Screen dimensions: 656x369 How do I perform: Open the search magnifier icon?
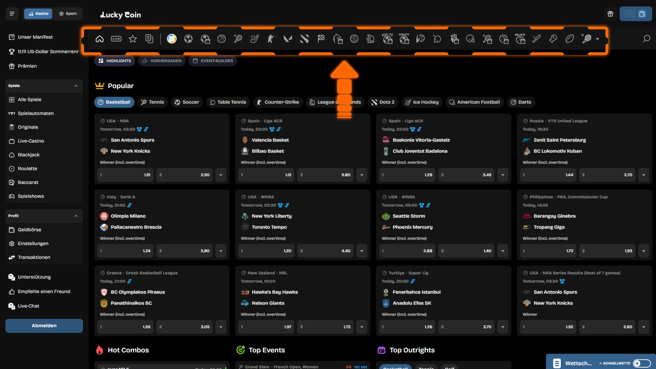pos(646,39)
